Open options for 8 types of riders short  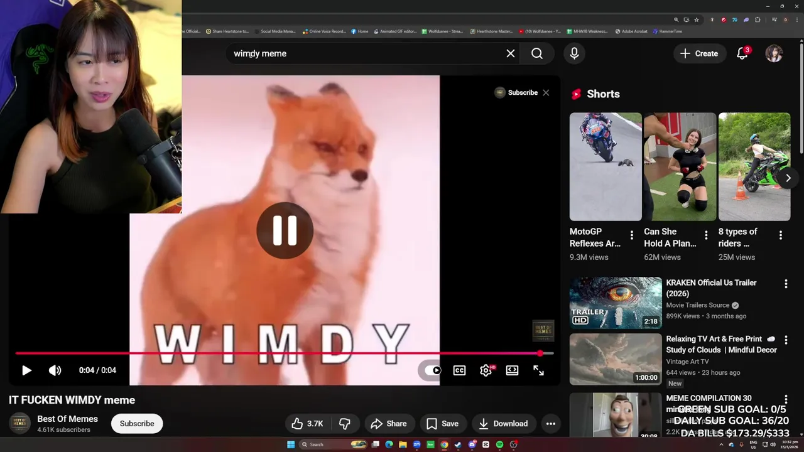[x=780, y=235]
